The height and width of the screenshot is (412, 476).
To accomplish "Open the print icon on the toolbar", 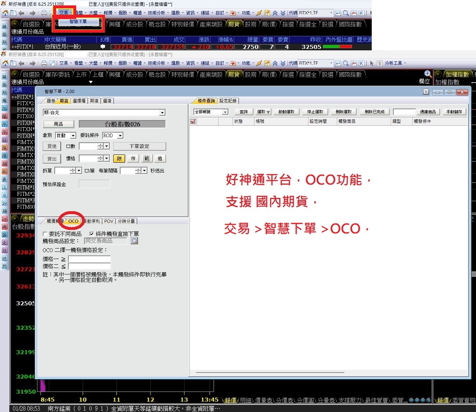I will tap(44, 63).
